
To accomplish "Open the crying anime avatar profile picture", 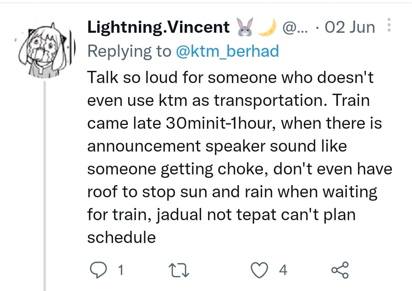I will (x=47, y=50).
